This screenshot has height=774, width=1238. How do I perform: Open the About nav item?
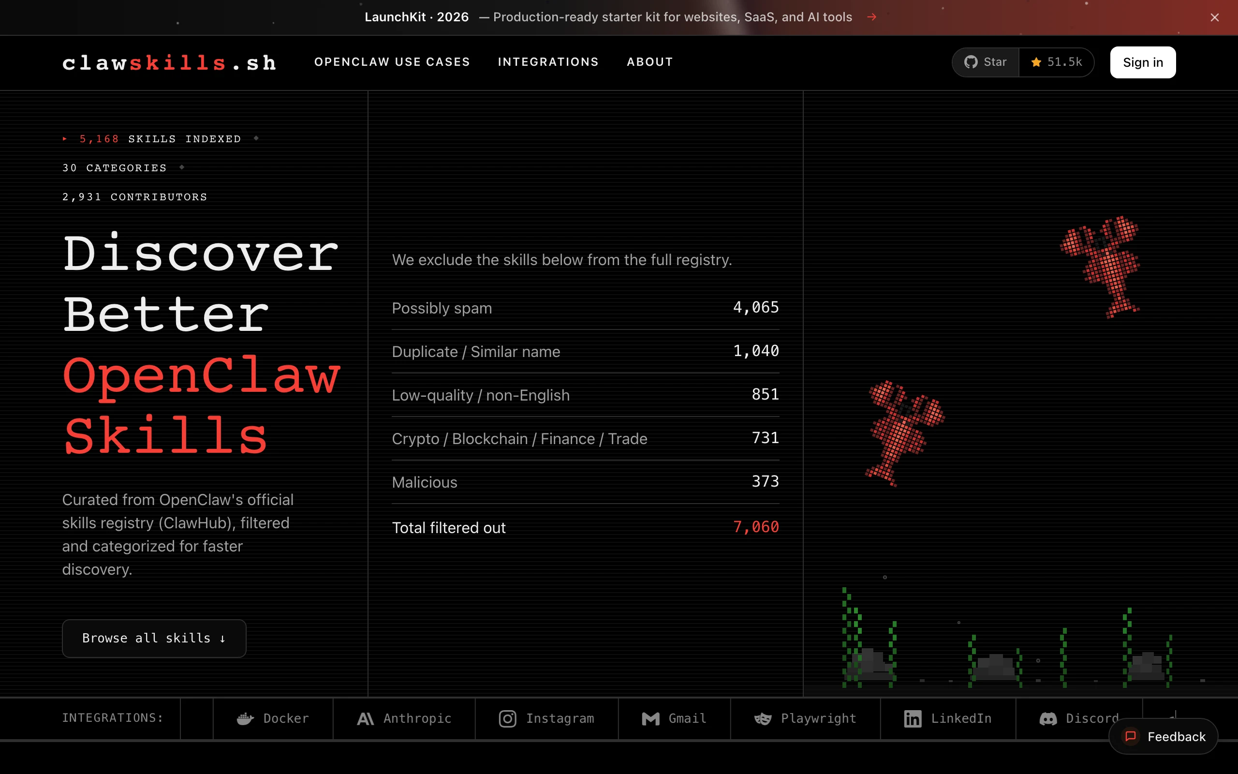pos(649,62)
